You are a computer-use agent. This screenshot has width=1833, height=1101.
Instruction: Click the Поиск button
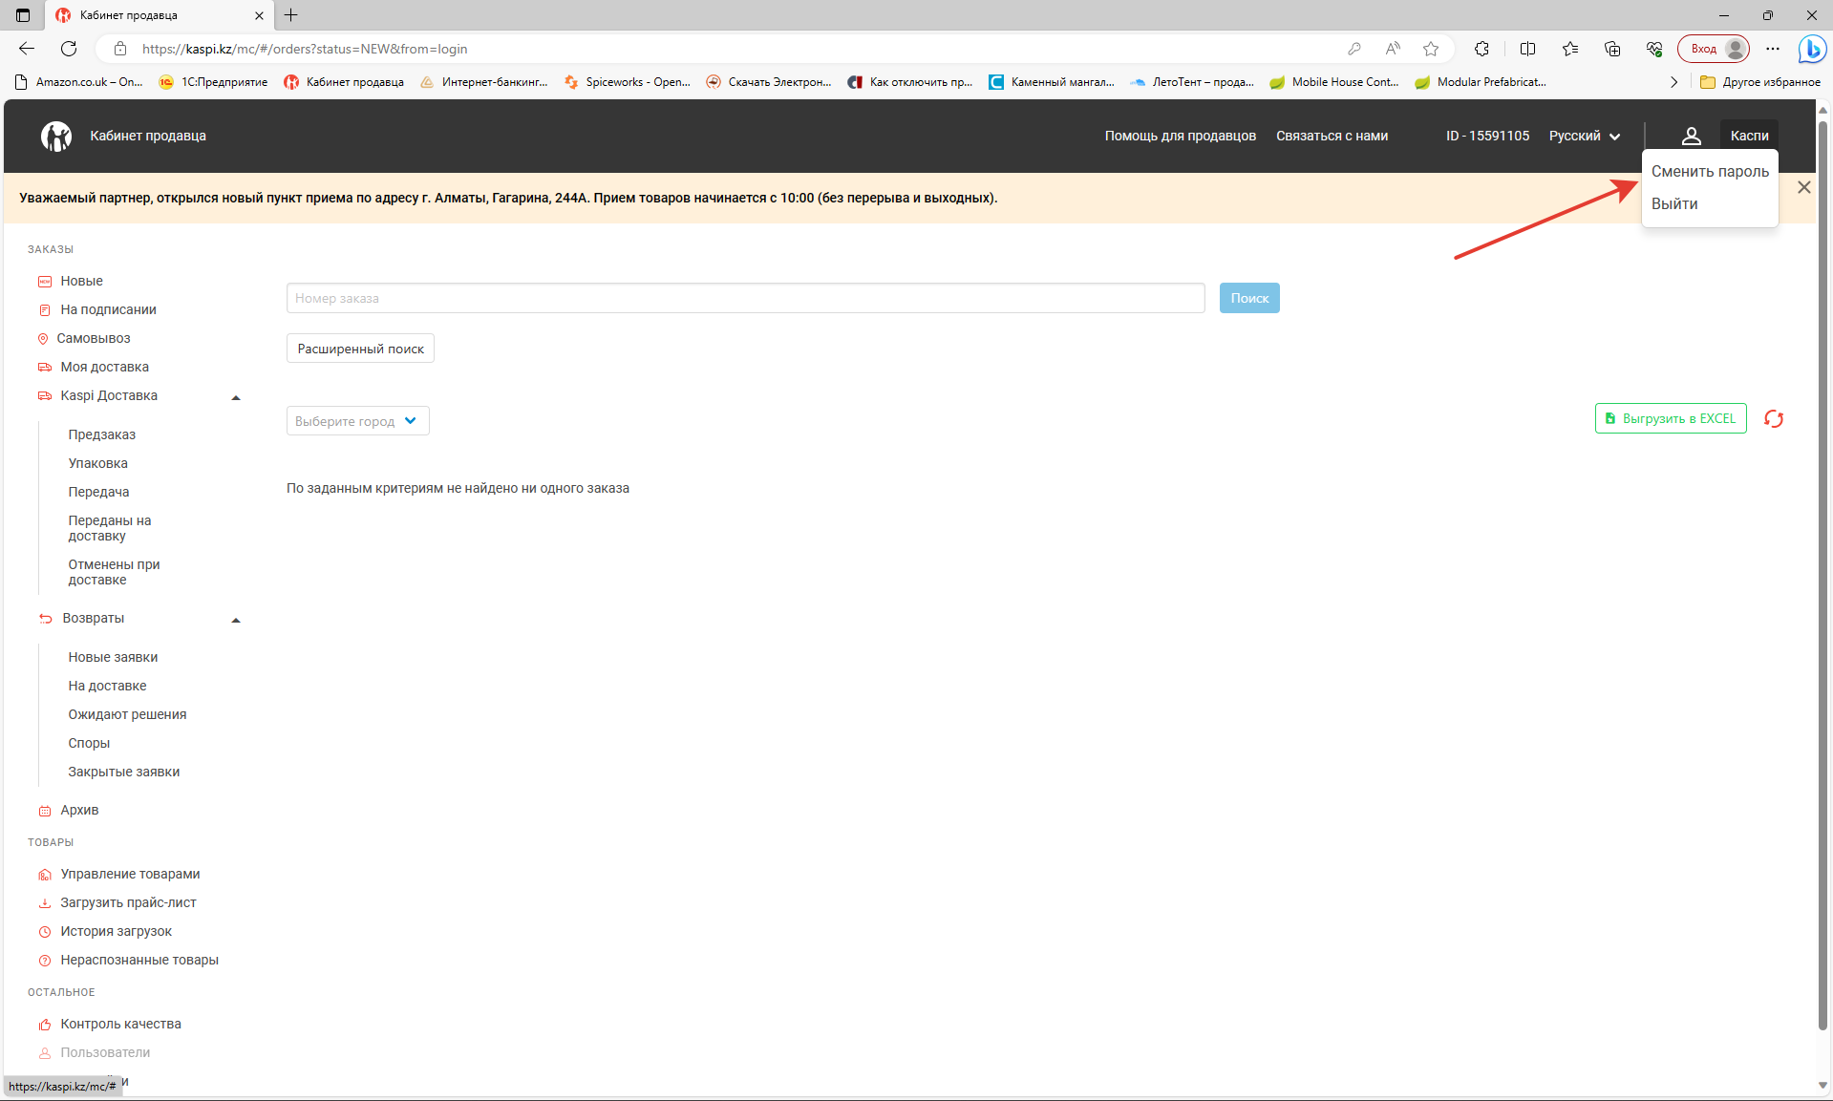pyautogui.click(x=1248, y=298)
